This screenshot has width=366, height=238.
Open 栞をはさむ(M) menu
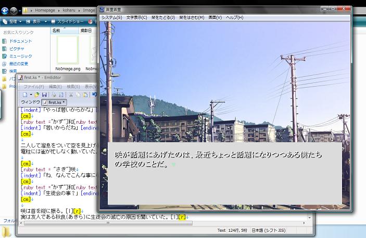[x=192, y=18]
